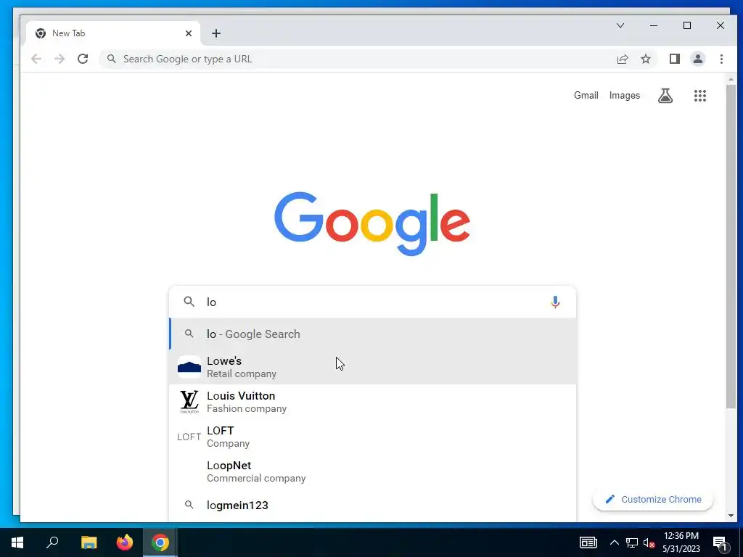Open a new tab with the plus button

click(x=216, y=33)
